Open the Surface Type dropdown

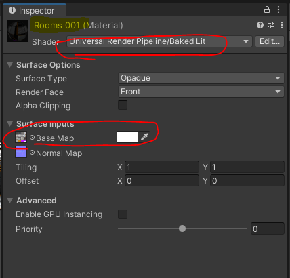(201, 78)
